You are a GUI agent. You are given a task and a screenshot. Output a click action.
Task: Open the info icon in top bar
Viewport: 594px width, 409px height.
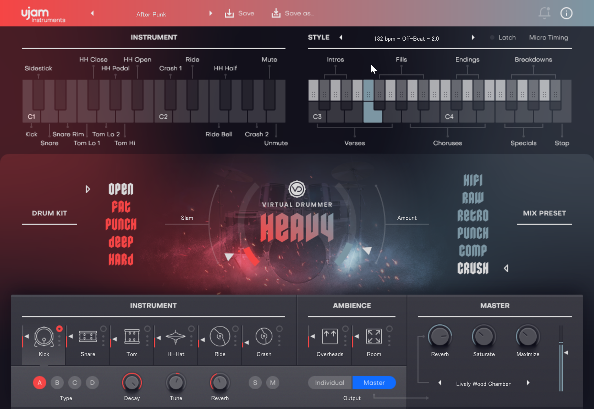point(566,13)
